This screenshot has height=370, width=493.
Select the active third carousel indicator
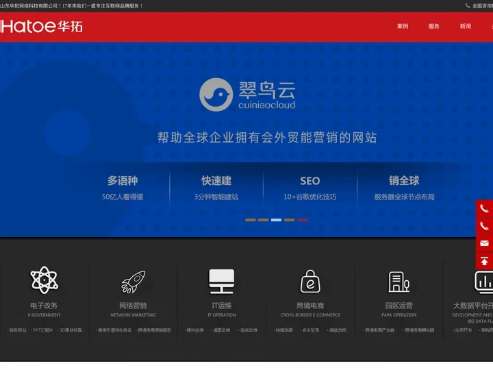(276, 220)
